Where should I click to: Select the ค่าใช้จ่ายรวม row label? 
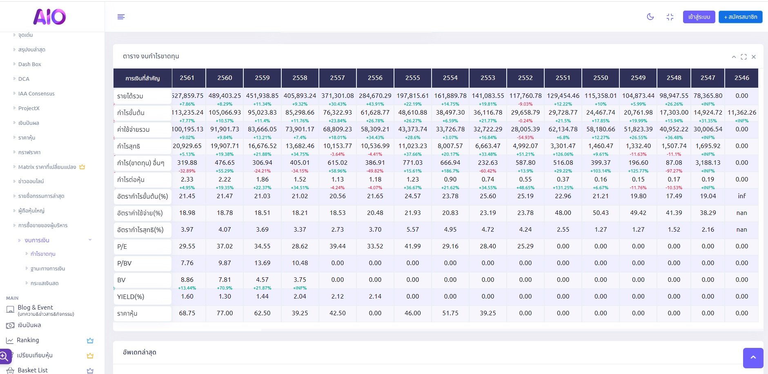click(x=142, y=130)
